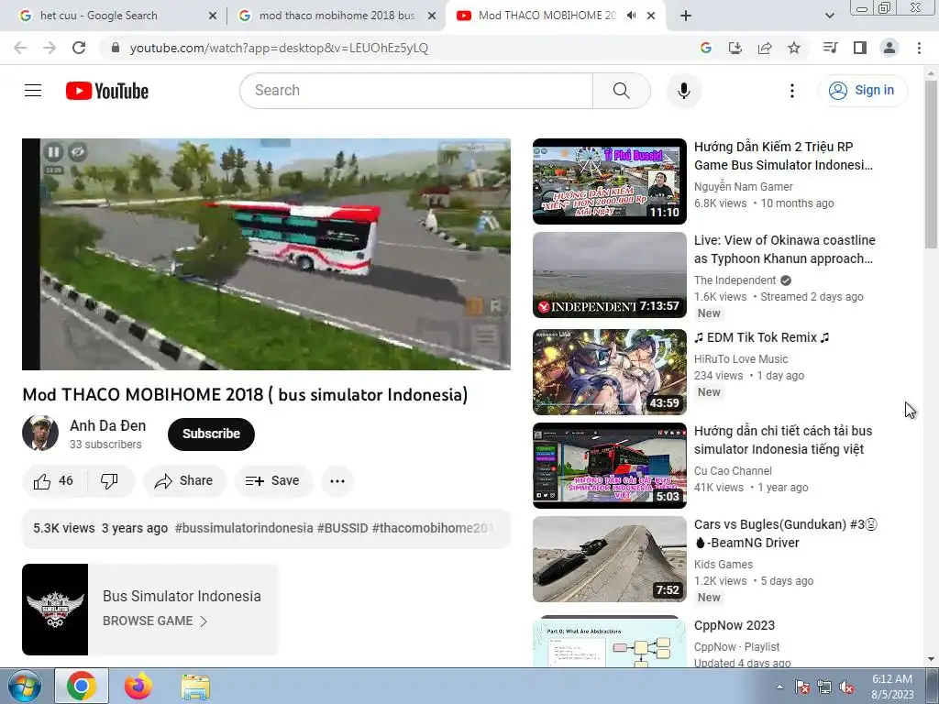Image resolution: width=939 pixels, height=704 pixels.
Task: Close the 'het cuu' tab
Action: click(212, 16)
